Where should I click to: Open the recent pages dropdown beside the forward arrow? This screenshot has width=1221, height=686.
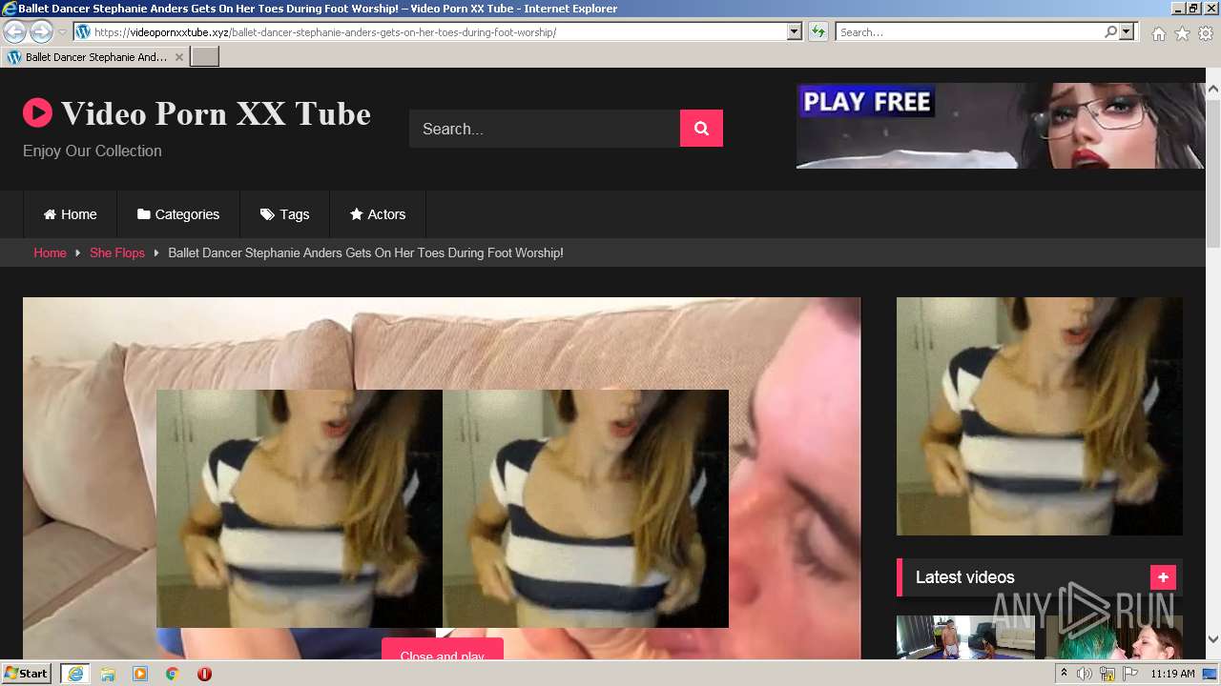coord(63,32)
